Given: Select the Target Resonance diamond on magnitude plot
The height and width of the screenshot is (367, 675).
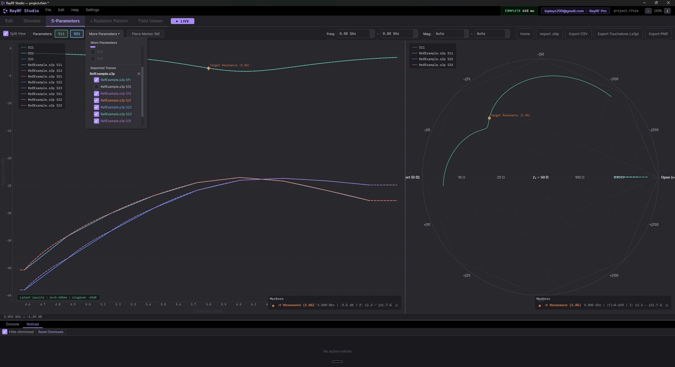Looking at the screenshot, I should pyautogui.click(x=208, y=68).
